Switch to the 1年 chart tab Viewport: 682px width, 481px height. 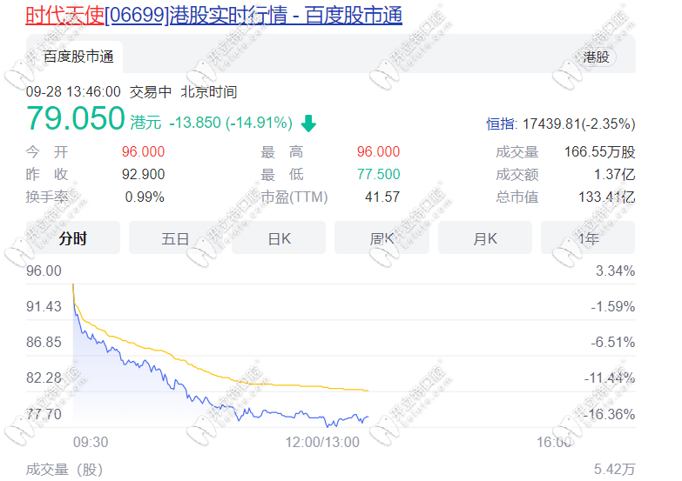tap(588, 238)
